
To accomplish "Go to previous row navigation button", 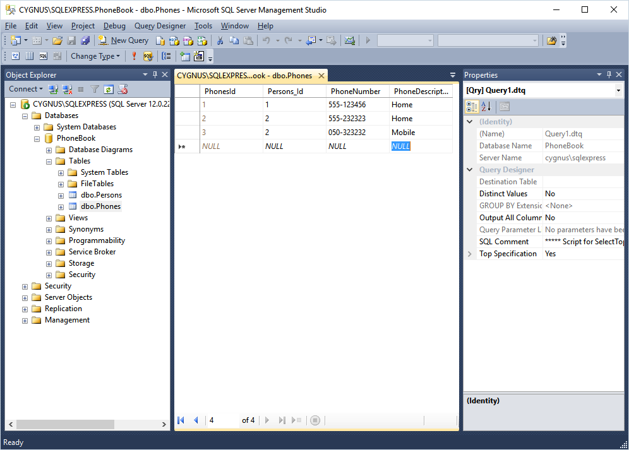I will pyautogui.click(x=196, y=420).
